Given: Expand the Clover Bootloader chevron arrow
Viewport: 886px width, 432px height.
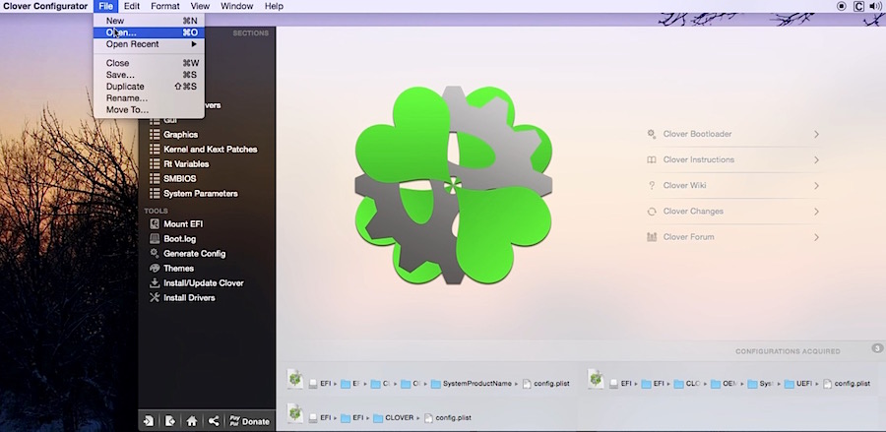Looking at the screenshot, I should point(816,134).
